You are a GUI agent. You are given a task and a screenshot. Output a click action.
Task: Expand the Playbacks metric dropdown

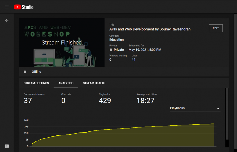tap(194, 108)
